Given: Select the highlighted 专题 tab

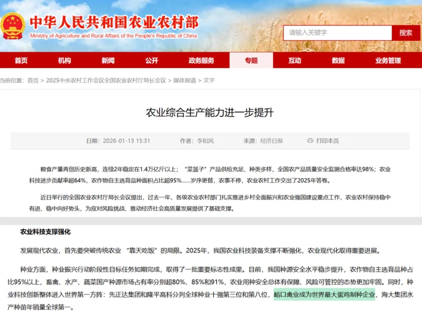Looking at the screenshot, I should [x=251, y=61].
